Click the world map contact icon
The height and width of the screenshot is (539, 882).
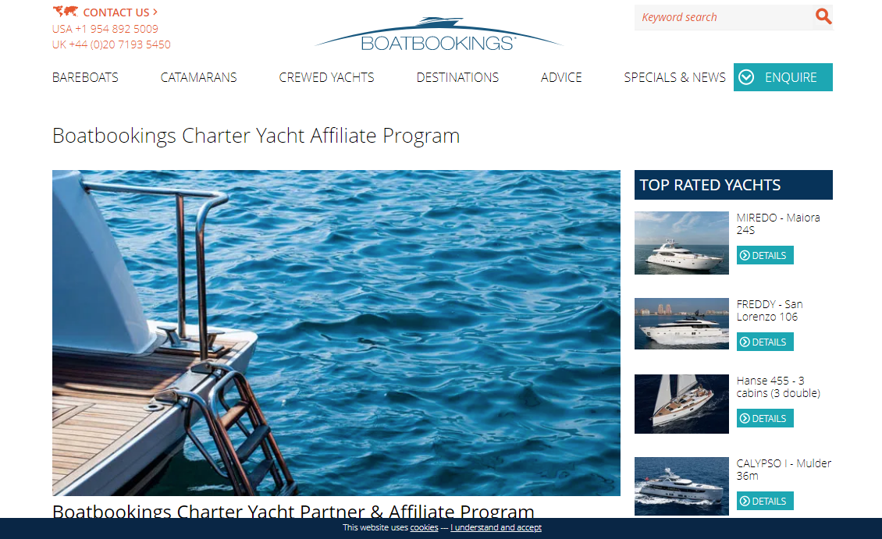click(x=66, y=11)
